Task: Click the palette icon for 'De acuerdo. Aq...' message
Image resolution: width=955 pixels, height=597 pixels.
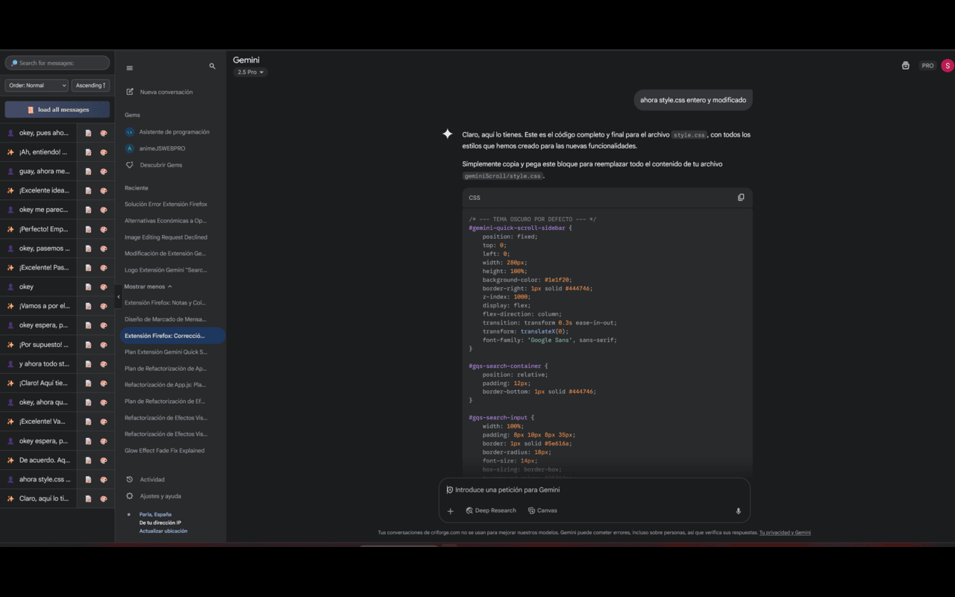Action: tap(104, 460)
